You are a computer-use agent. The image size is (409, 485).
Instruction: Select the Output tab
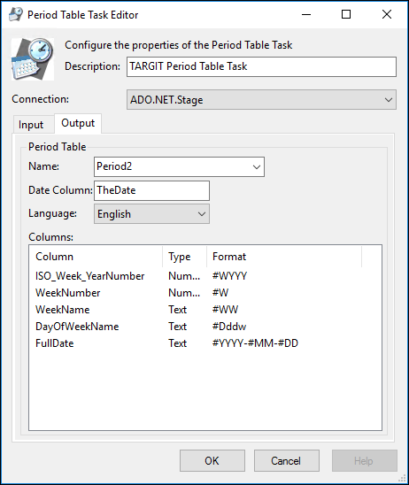pyautogui.click(x=78, y=123)
